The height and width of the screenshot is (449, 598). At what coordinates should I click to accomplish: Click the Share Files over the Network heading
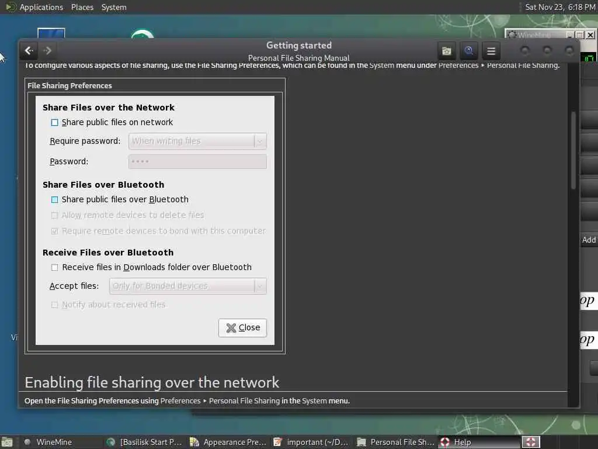click(x=108, y=108)
